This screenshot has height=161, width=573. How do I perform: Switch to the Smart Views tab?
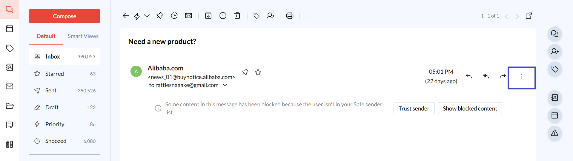point(83,36)
